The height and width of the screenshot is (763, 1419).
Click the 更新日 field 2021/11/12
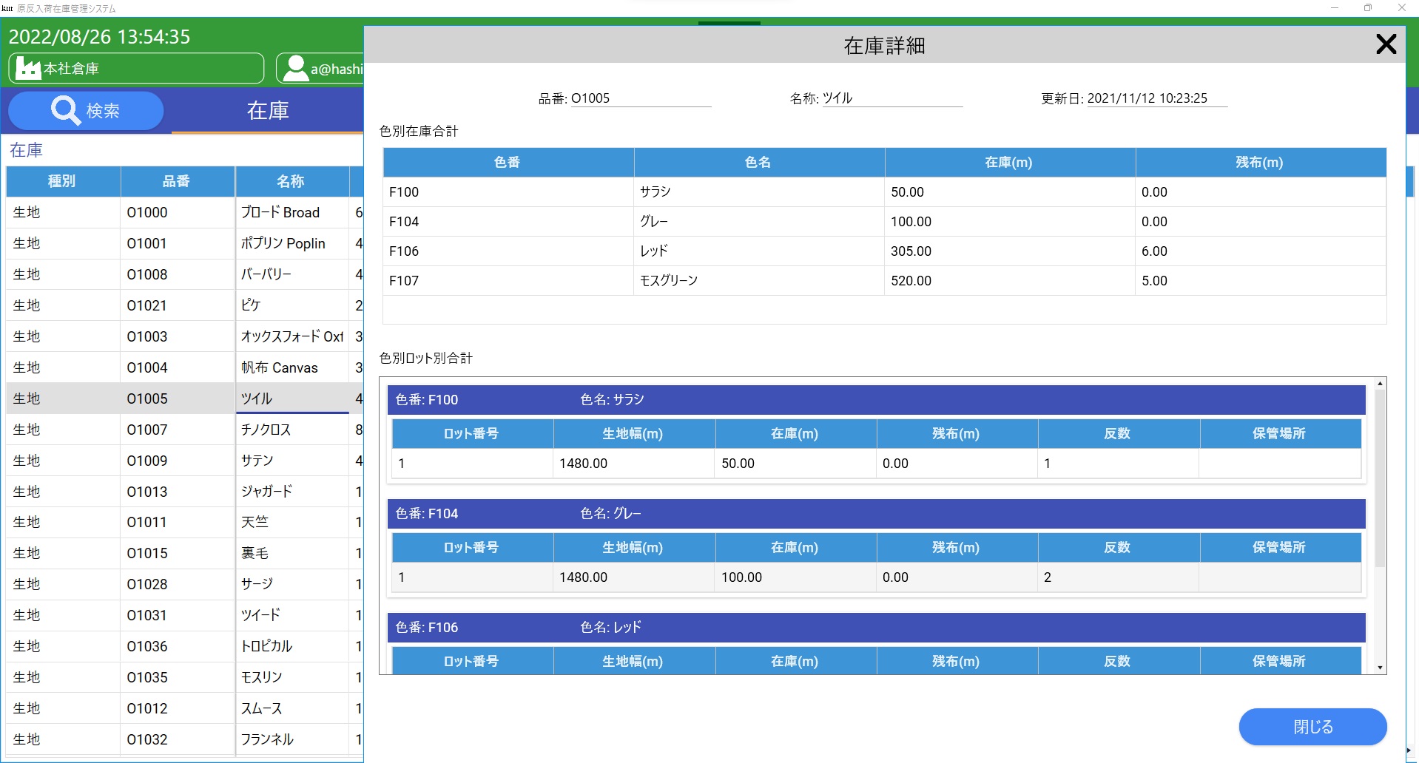click(x=1156, y=98)
